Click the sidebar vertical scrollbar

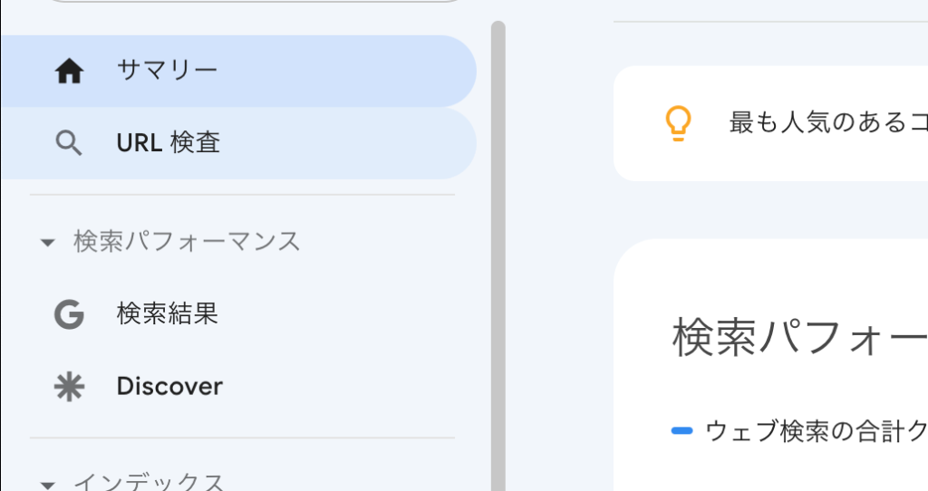click(498, 255)
